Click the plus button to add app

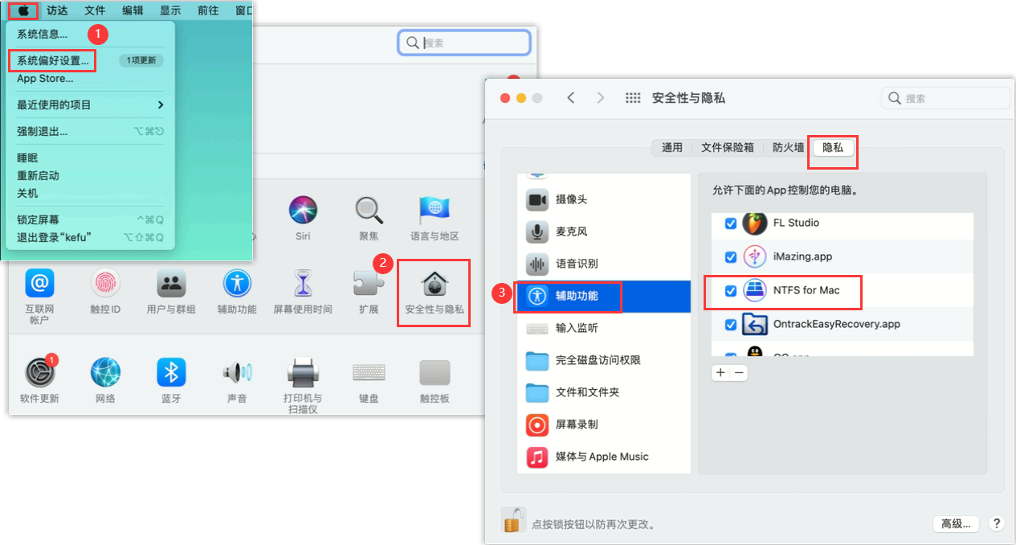pos(720,373)
